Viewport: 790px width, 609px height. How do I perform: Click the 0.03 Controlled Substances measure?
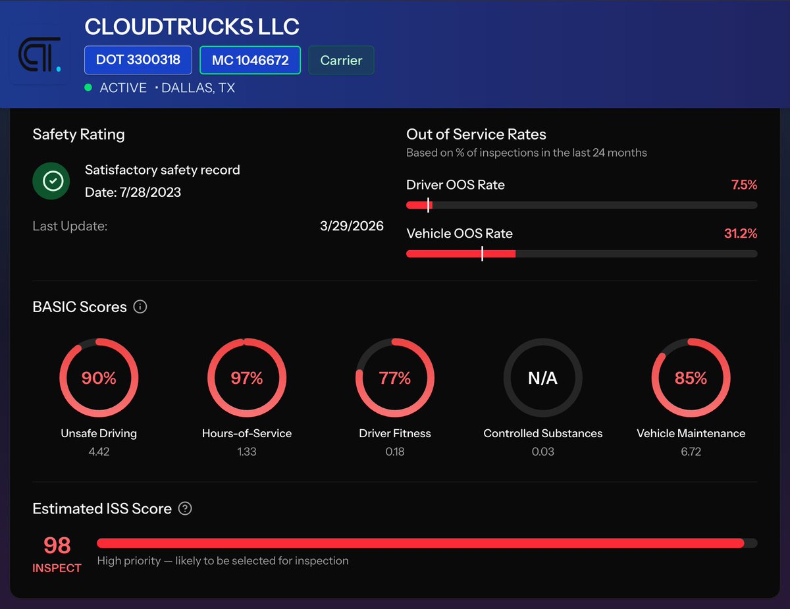pyautogui.click(x=543, y=452)
